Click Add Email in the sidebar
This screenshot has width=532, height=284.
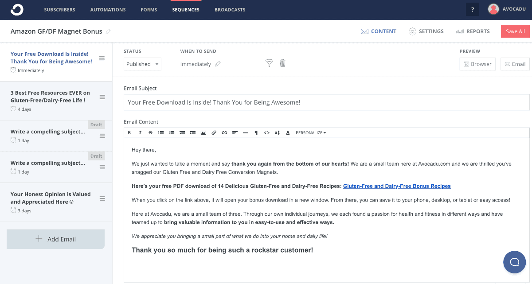[x=55, y=239]
